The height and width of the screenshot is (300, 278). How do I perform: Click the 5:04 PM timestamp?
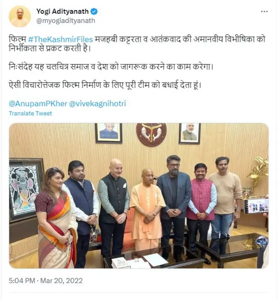tap(22, 280)
